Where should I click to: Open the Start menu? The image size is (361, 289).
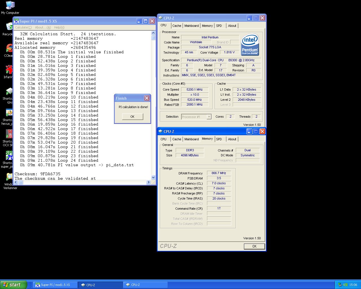click(x=14, y=285)
